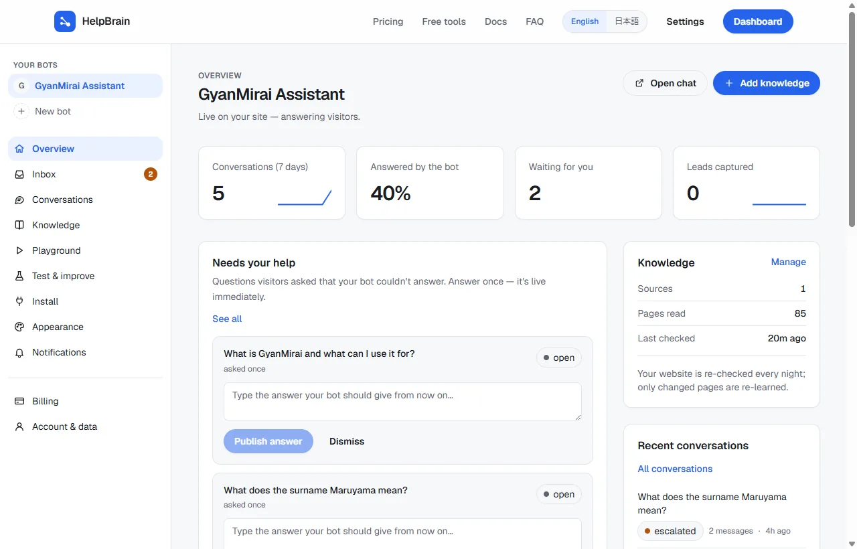The image size is (857, 549).
Task: Select GyanMirai Assistant bot in sidebar
Action: coord(85,86)
